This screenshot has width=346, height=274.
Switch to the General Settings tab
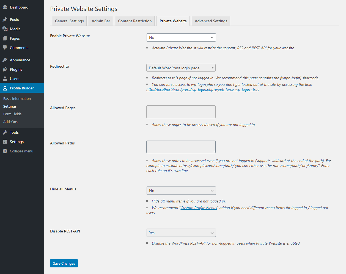click(x=69, y=21)
